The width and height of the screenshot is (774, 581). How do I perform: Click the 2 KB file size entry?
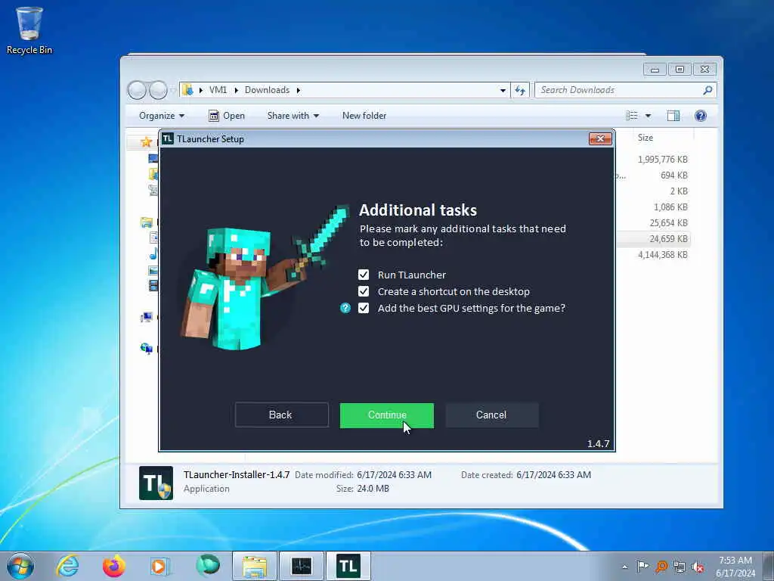(679, 191)
